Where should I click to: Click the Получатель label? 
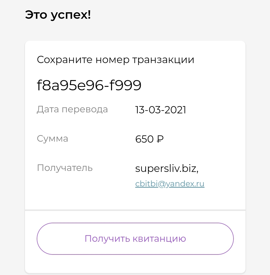(65, 168)
